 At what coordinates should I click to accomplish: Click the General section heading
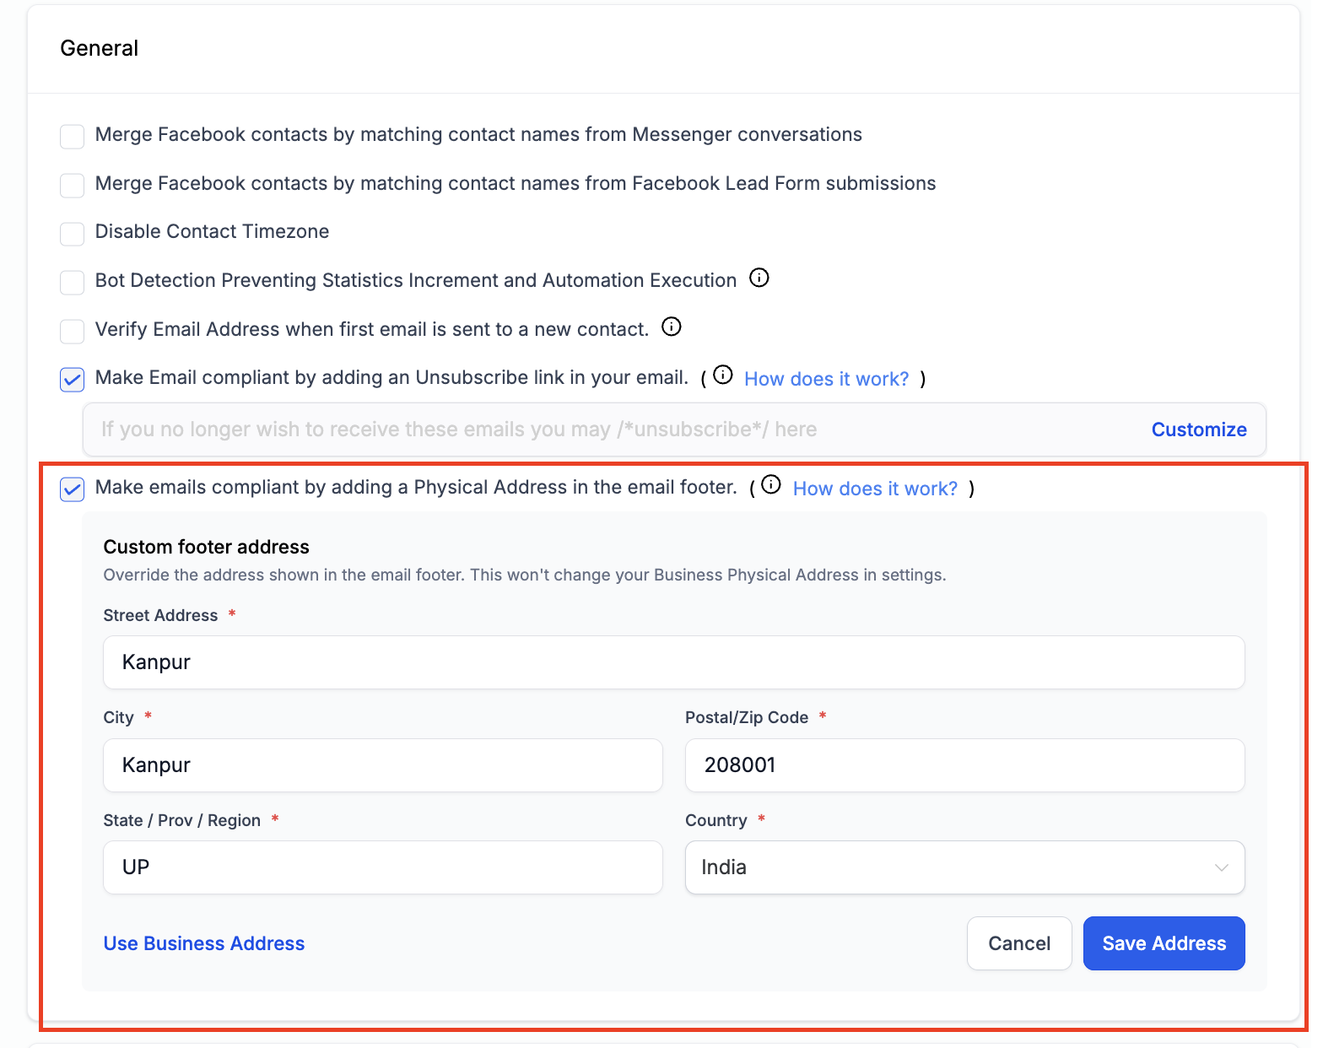[100, 48]
